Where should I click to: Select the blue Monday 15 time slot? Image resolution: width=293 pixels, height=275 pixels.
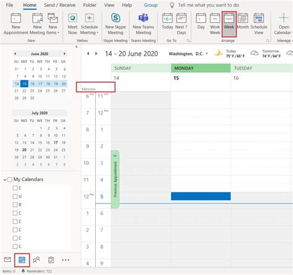(x=201, y=196)
